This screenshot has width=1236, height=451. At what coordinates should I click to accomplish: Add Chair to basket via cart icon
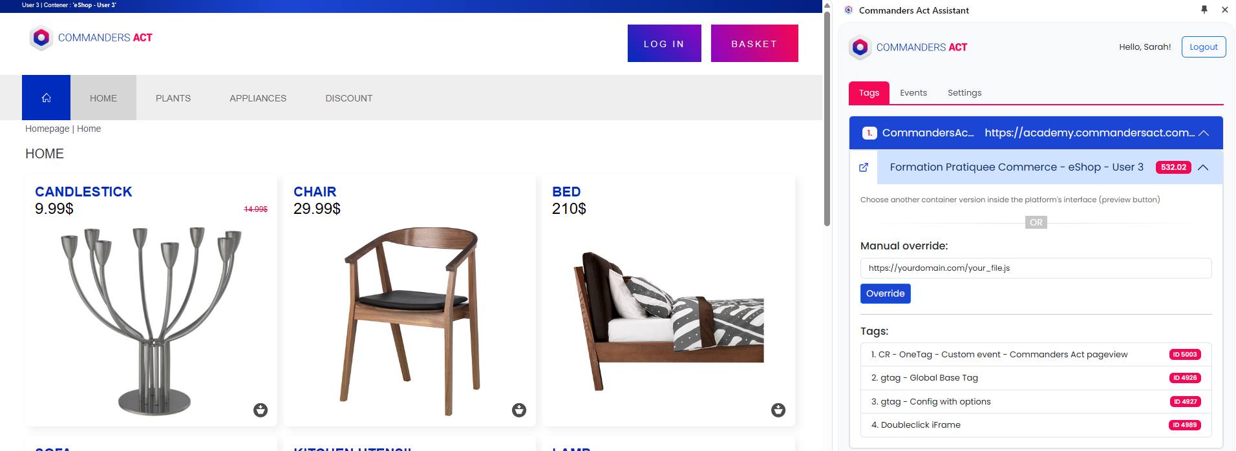519,410
